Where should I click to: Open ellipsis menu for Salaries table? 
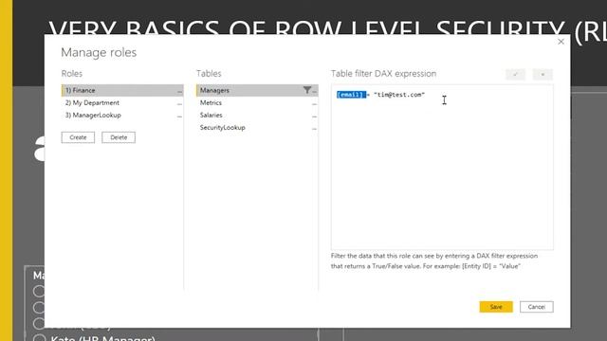314,116
